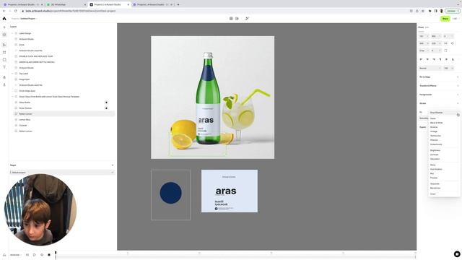The image size is (462, 260).
Task: Select the DOUBLE CLICK AND REPLACE YOUR layer
Action: coord(36,56)
